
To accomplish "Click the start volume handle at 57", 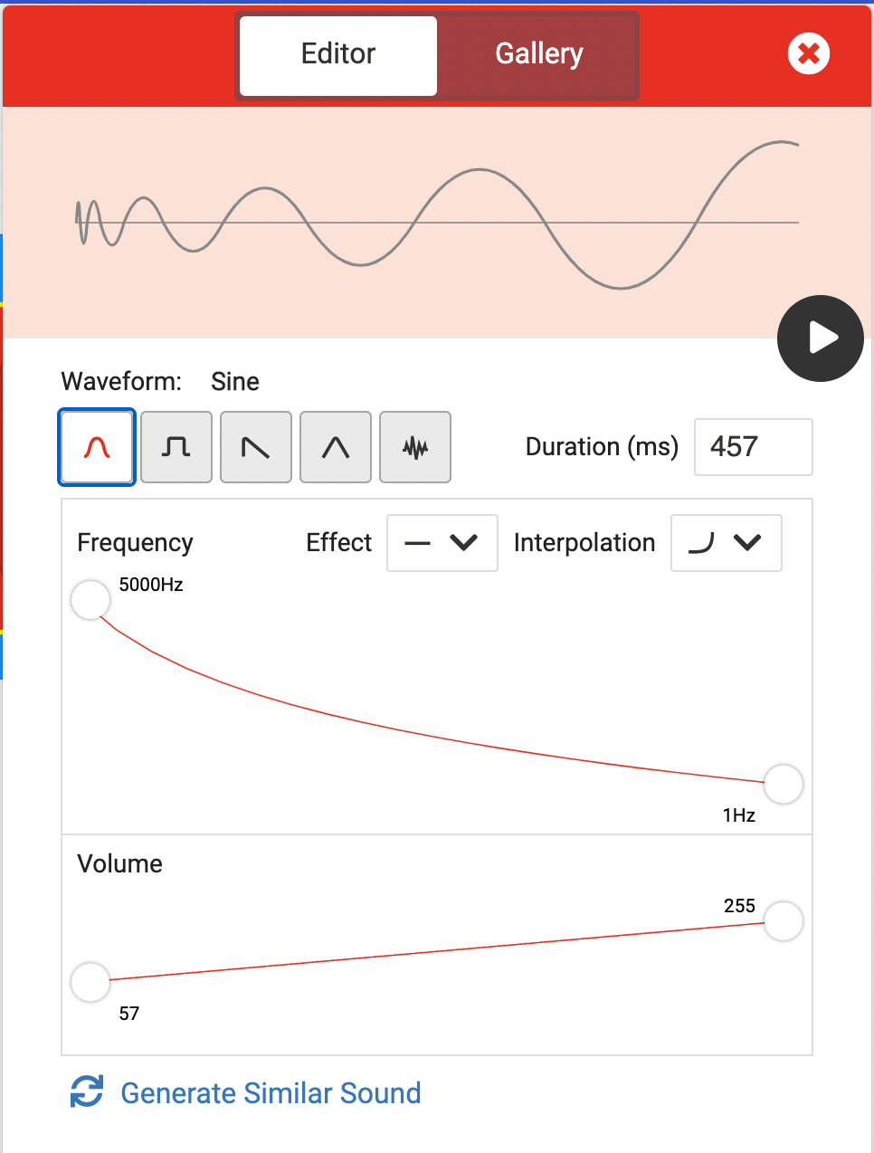I will coord(90,982).
